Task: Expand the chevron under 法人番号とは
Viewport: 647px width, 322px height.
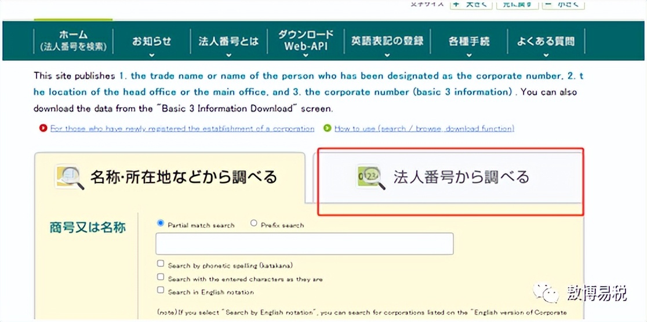Action: (x=228, y=55)
